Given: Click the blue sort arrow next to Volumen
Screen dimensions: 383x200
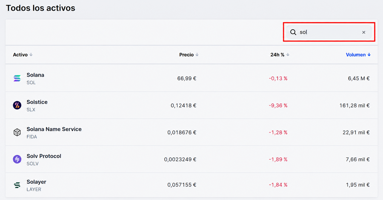Looking at the screenshot, I should click(x=369, y=55).
